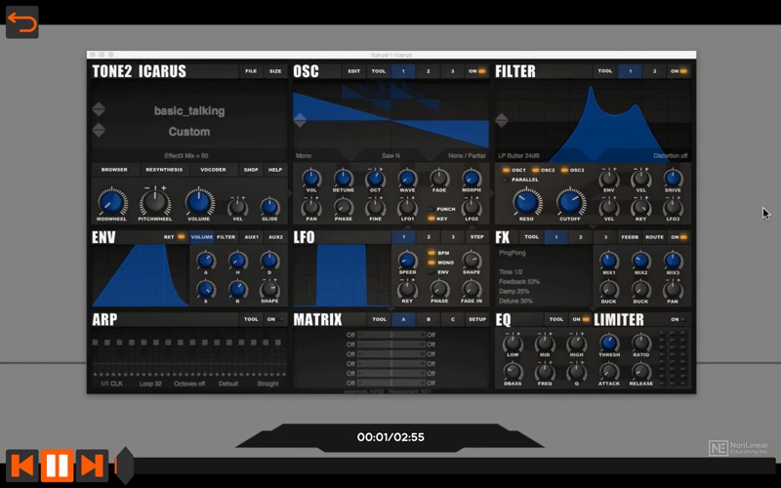
Task: Click the oscillator FADE knob
Action: click(439, 178)
